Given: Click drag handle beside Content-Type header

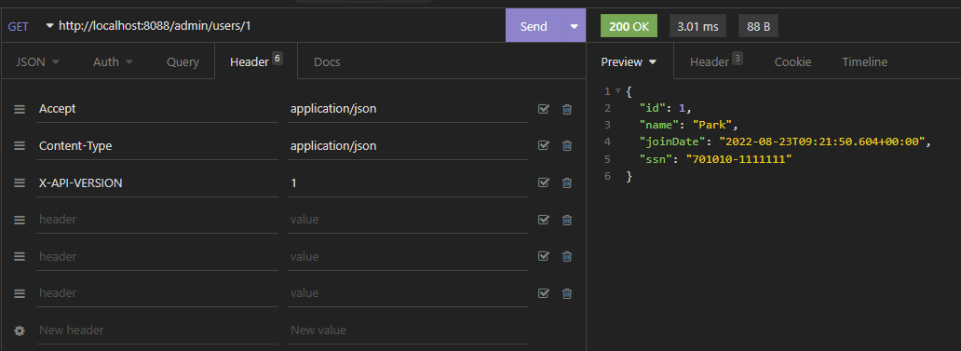Looking at the screenshot, I should point(20,146).
